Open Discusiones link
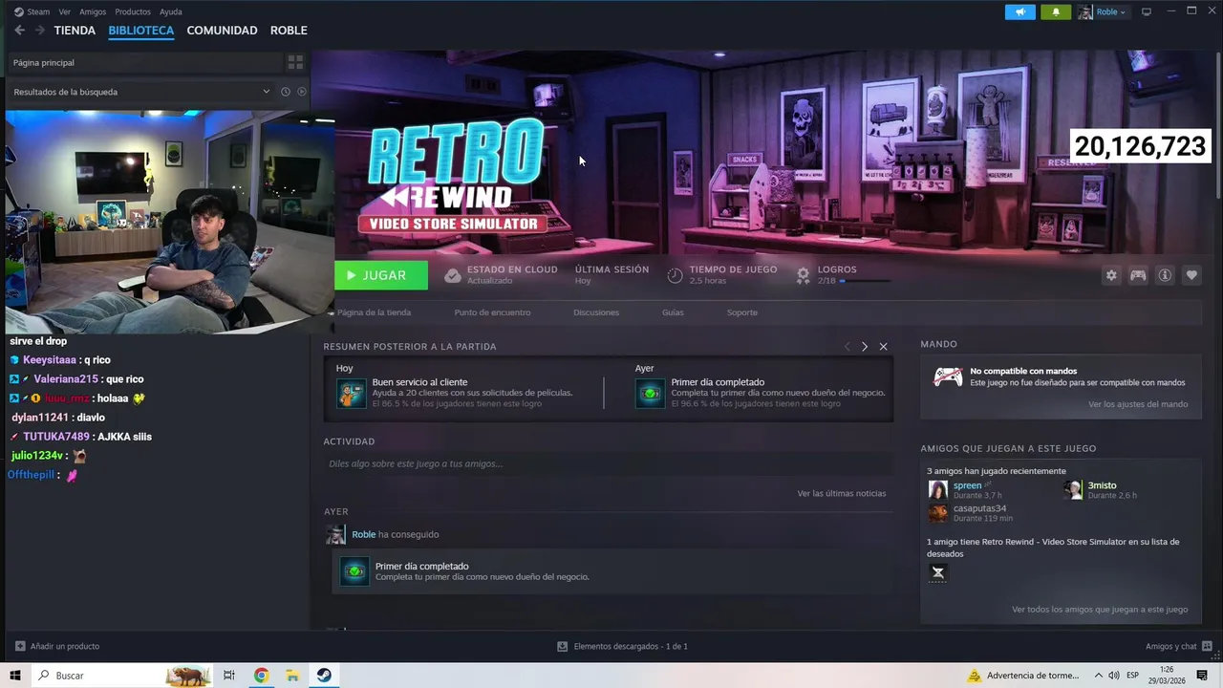1223x688 pixels. (596, 312)
